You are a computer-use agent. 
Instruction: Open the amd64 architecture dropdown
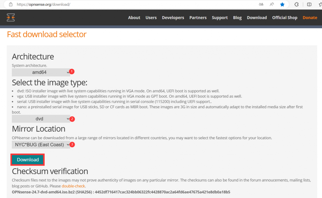click(x=41, y=72)
